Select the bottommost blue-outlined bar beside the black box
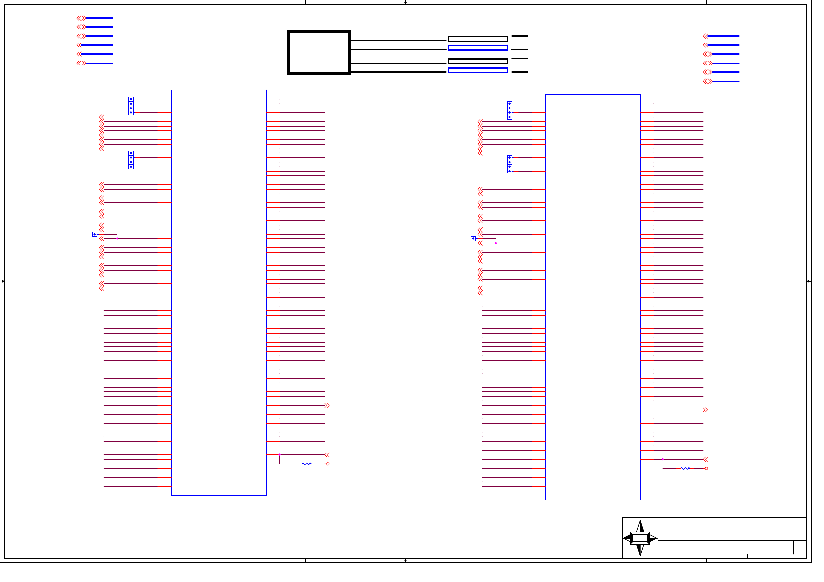824x582 pixels. click(478, 70)
